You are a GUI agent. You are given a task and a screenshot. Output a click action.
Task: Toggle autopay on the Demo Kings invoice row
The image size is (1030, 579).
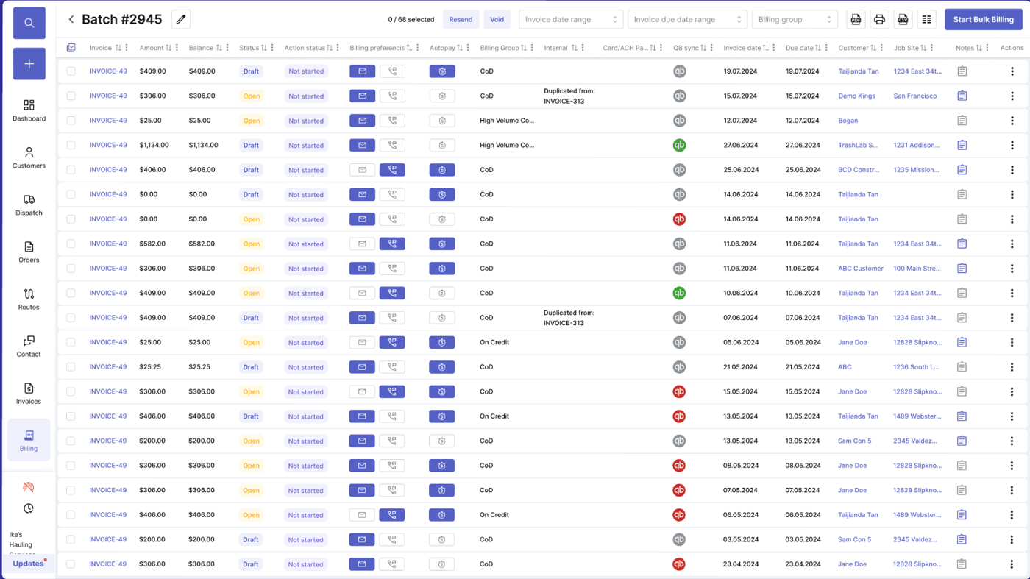441,96
